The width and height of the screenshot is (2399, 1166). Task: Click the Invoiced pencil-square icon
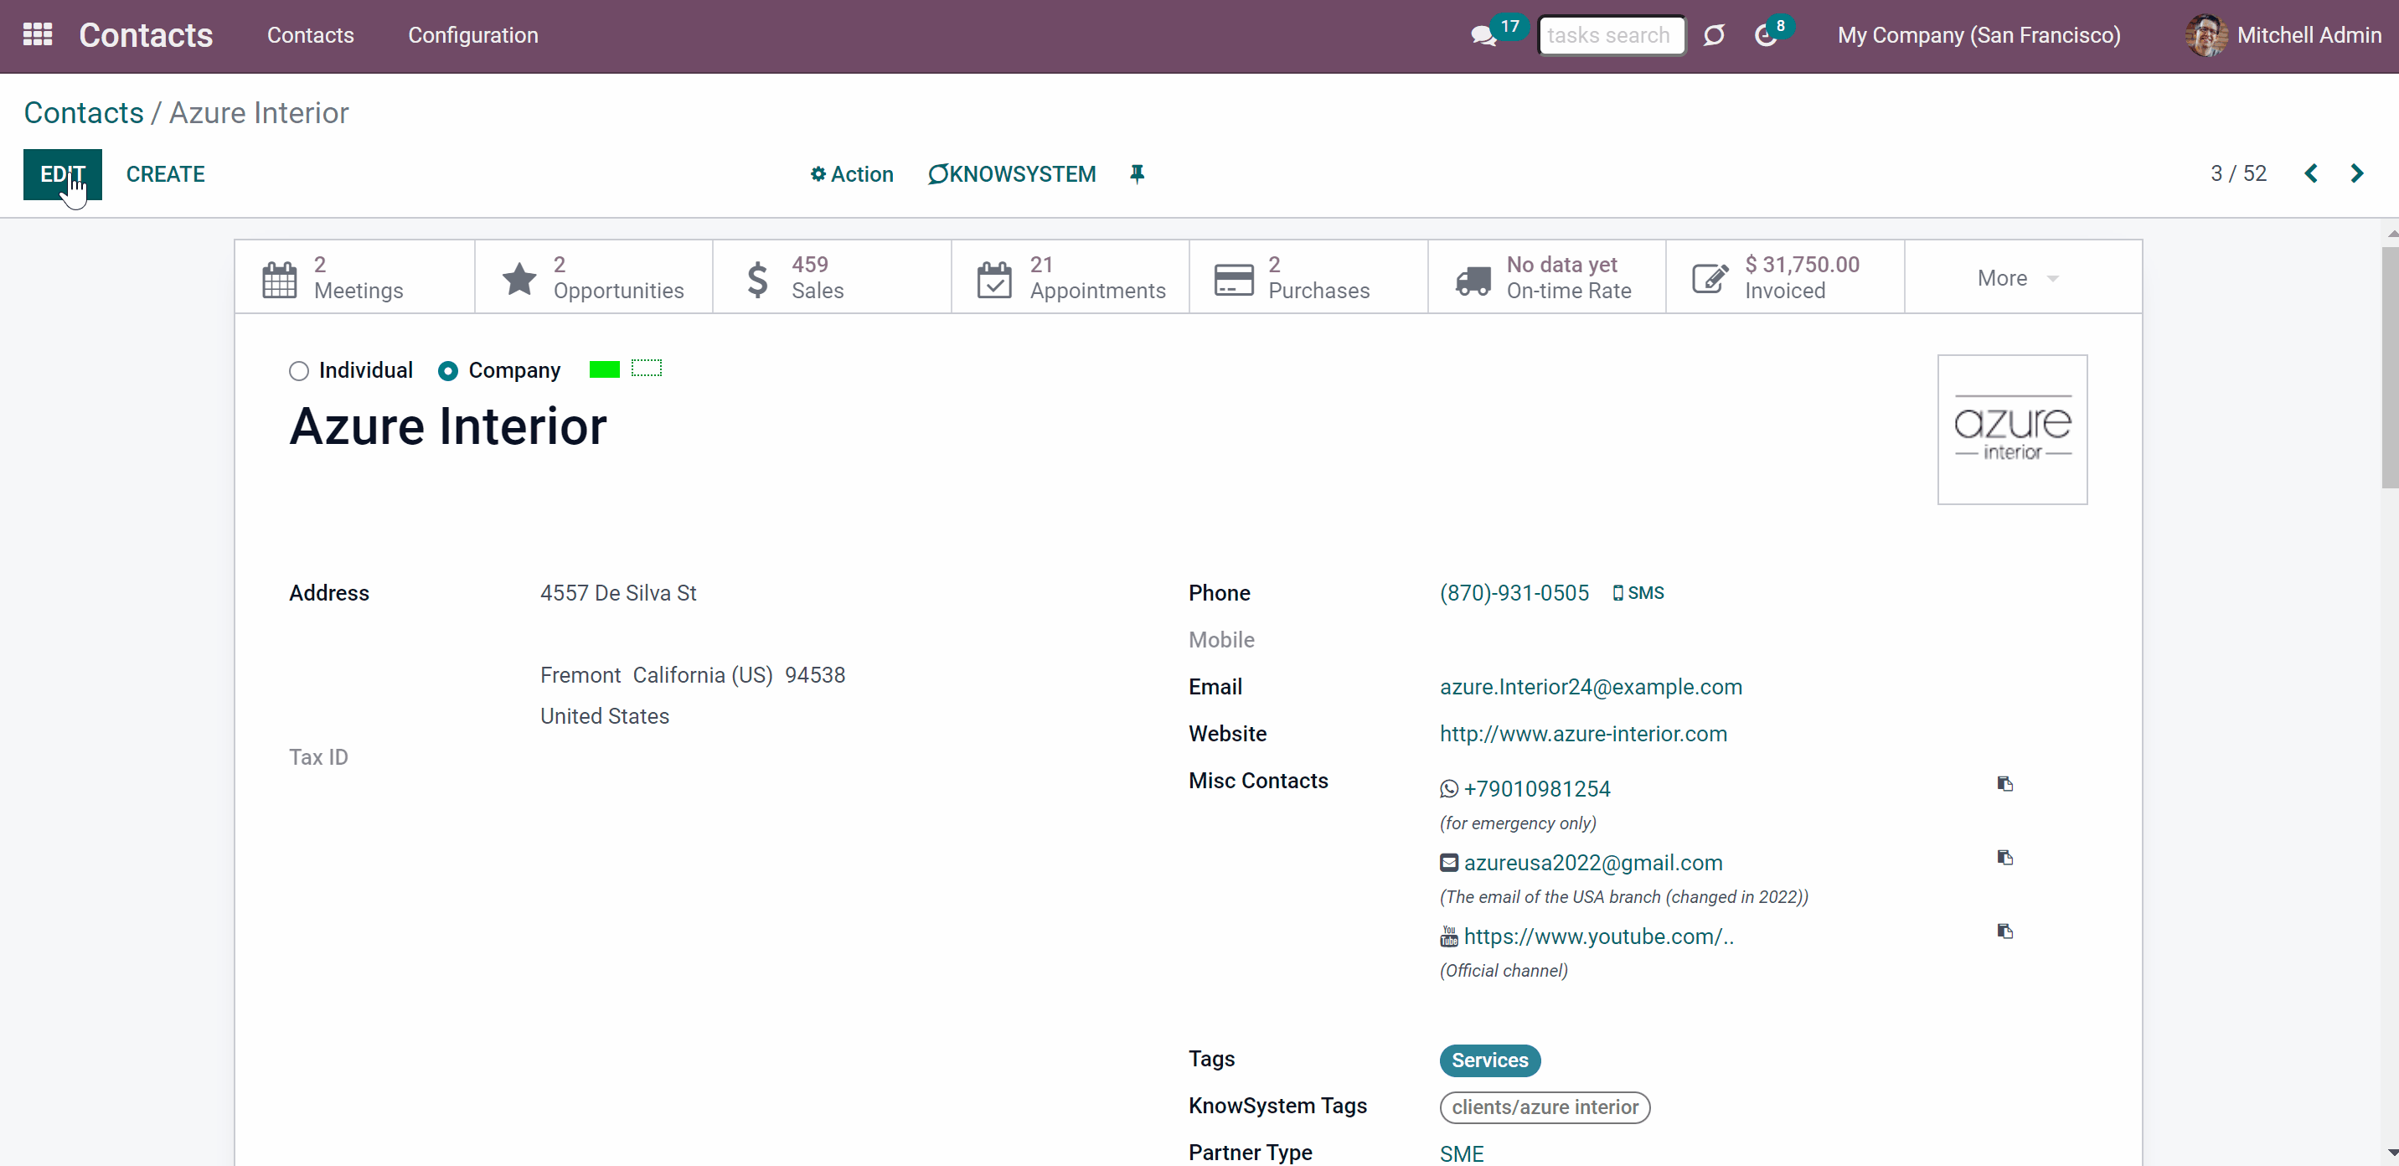point(1710,278)
